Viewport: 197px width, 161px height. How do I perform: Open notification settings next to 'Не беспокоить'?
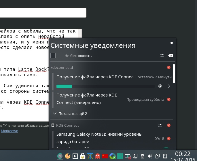162,56
